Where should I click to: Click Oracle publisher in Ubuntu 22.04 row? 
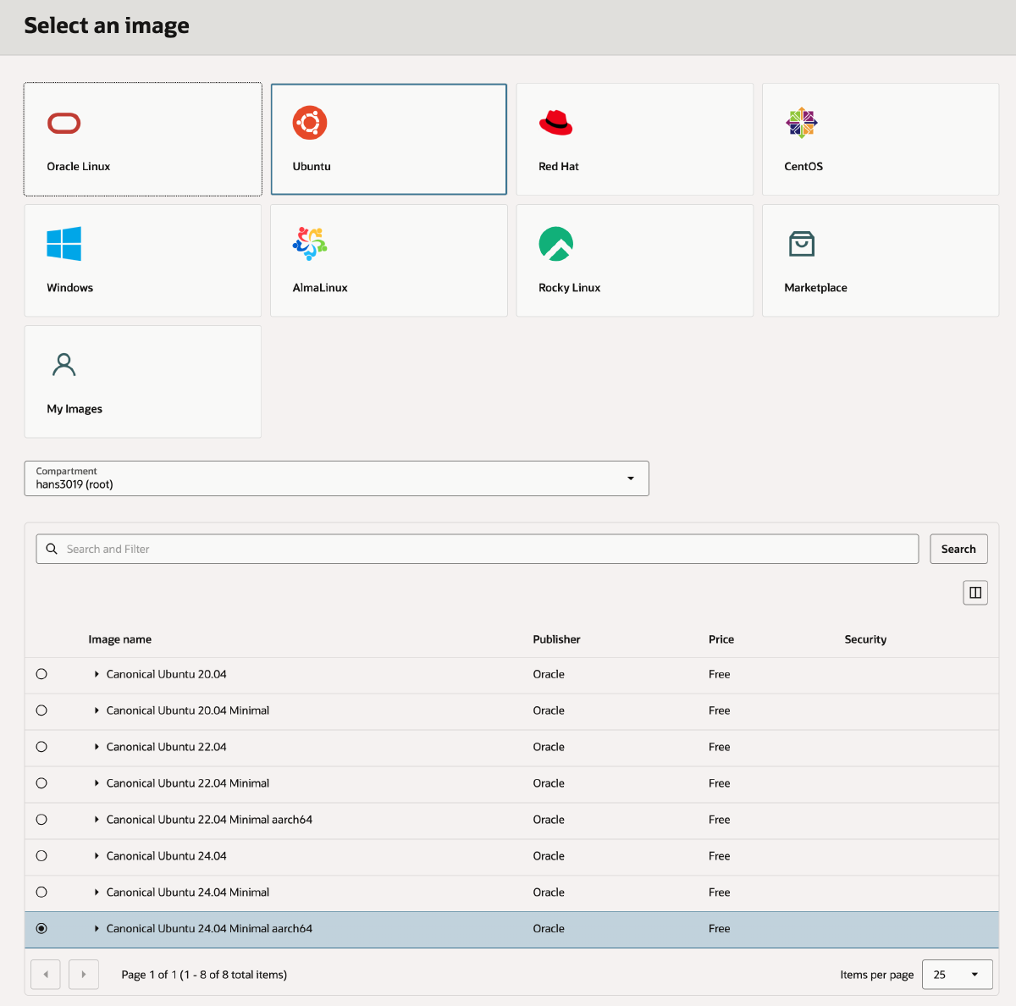coord(549,747)
